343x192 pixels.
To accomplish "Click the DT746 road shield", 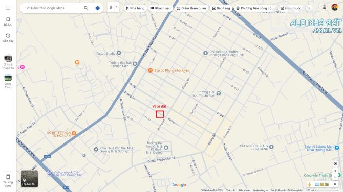I will click(47, 156).
